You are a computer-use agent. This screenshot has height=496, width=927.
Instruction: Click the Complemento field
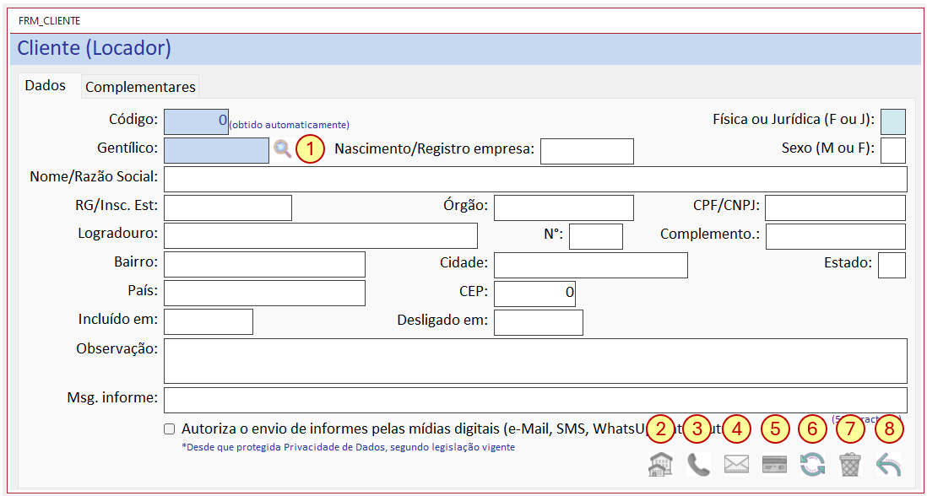(x=835, y=236)
